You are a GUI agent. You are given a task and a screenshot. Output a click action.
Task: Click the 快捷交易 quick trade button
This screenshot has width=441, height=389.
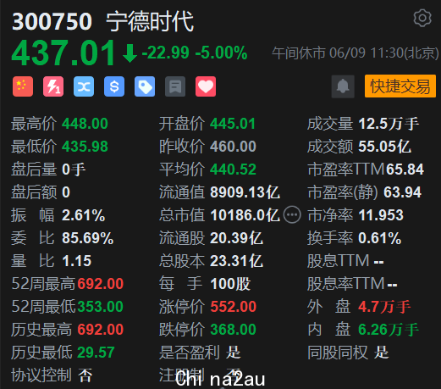[400, 86]
